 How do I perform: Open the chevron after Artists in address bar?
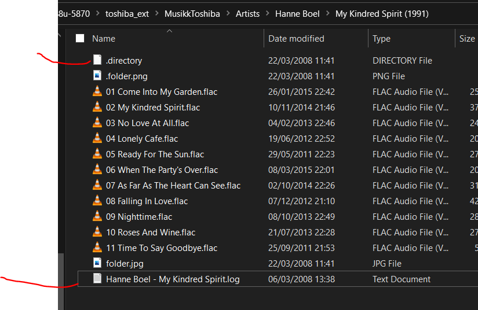(267, 13)
